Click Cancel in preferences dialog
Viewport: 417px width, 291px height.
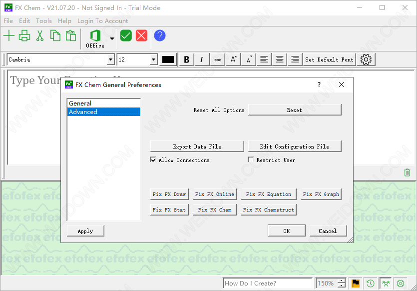click(328, 231)
